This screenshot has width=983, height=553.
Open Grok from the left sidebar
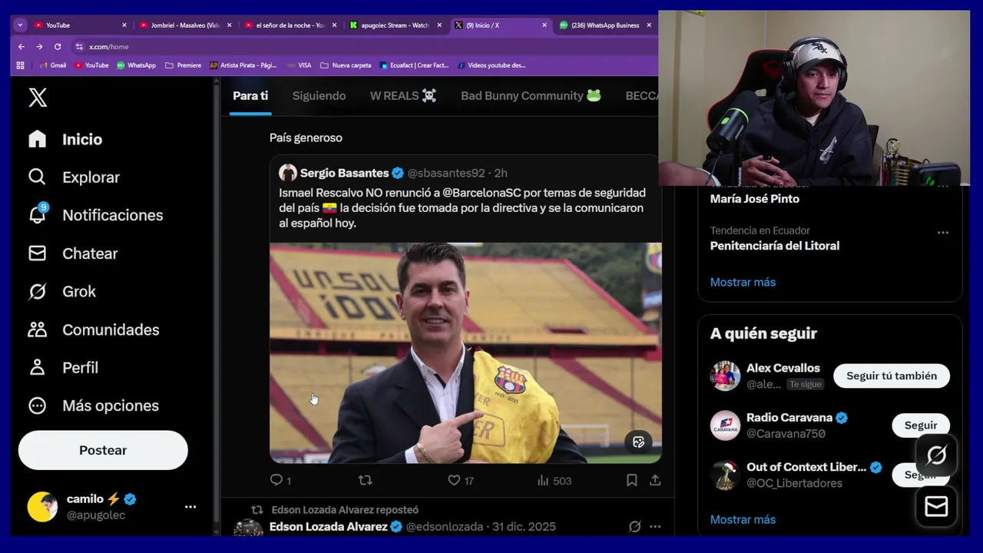point(61,292)
